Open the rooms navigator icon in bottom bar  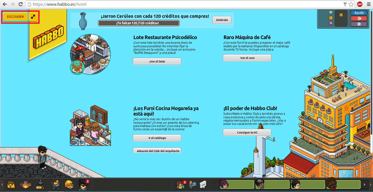tap(25, 185)
